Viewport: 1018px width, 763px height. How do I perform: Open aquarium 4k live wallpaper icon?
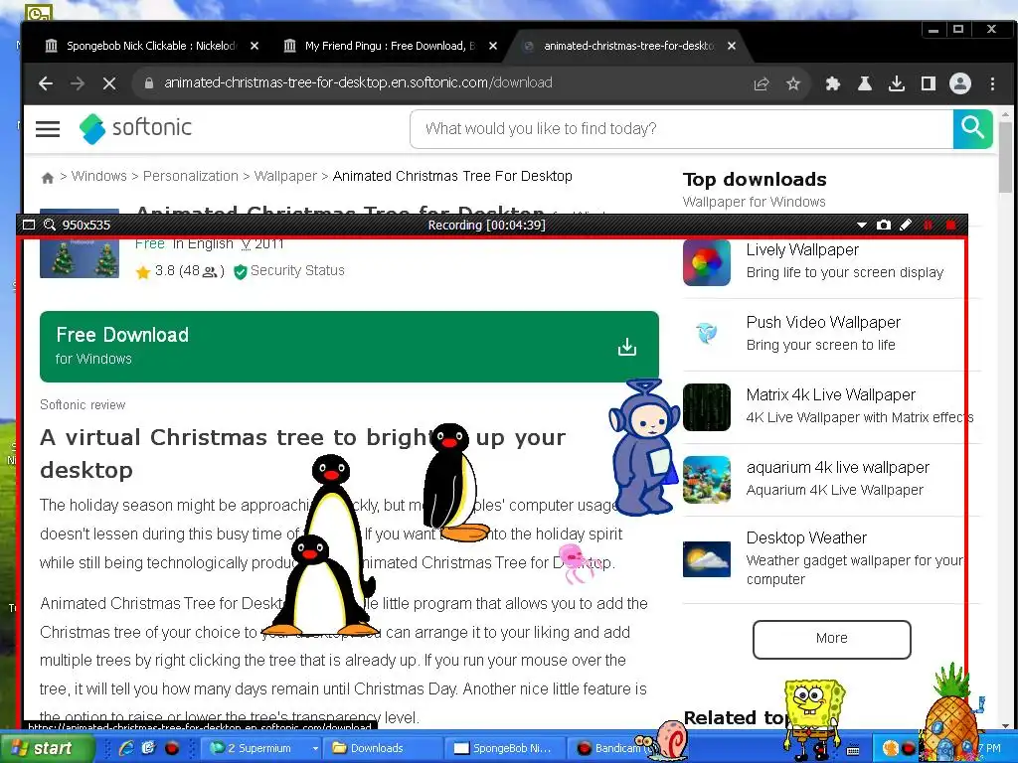coord(707,480)
